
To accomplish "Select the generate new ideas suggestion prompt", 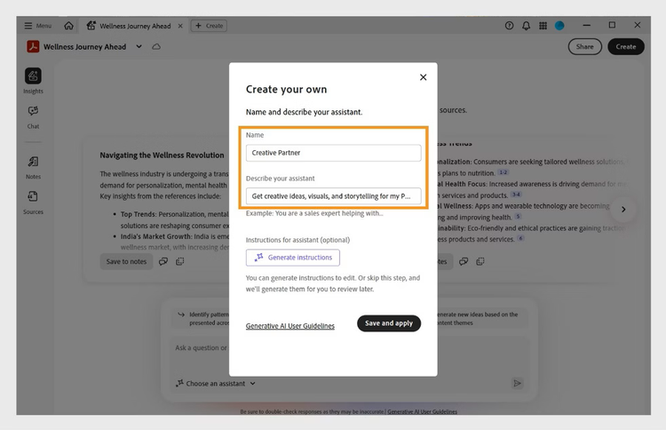I will pos(480,319).
